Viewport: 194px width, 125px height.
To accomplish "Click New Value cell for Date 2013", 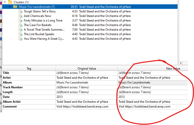I will (153, 97).
